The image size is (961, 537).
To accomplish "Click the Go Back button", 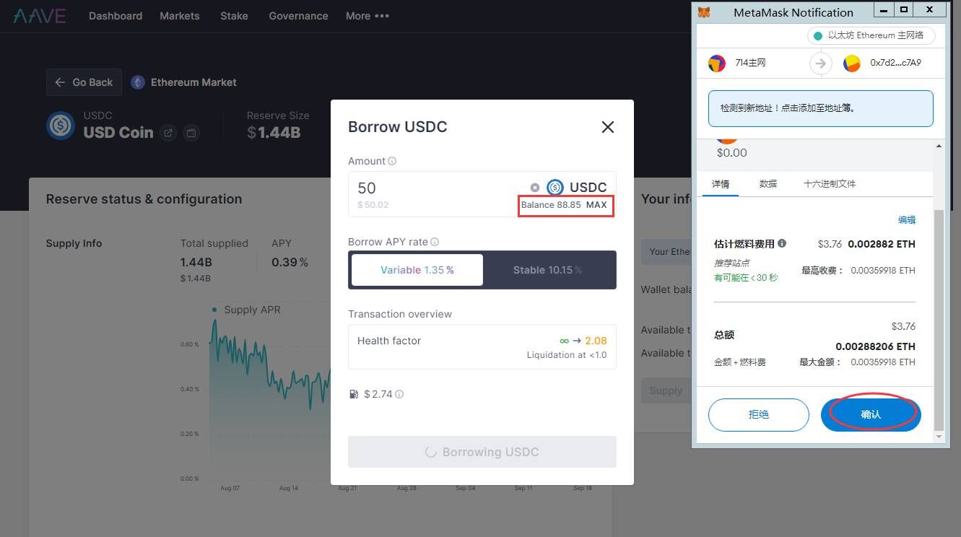I will (x=84, y=82).
